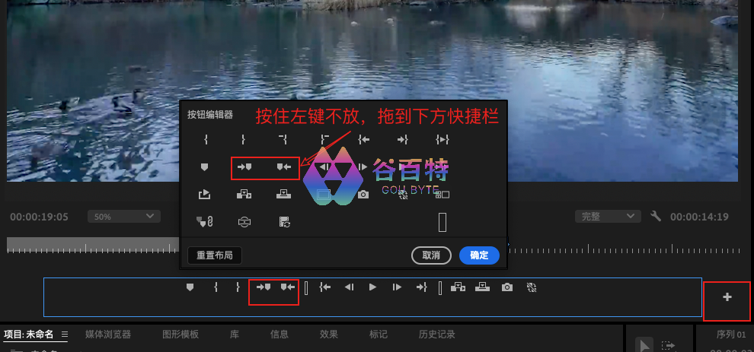The height and width of the screenshot is (352, 754).
Task: Switch to the 媒体浏览器 tab
Action: 108,335
